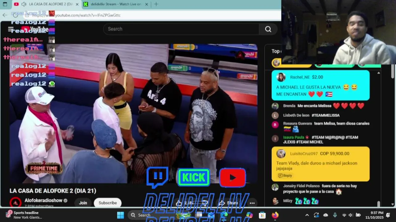The width and height of the screenshot is (396, 222).
Task: Click the youtube.com address bar
Action: pyautogui.click(x=151, y=15)
